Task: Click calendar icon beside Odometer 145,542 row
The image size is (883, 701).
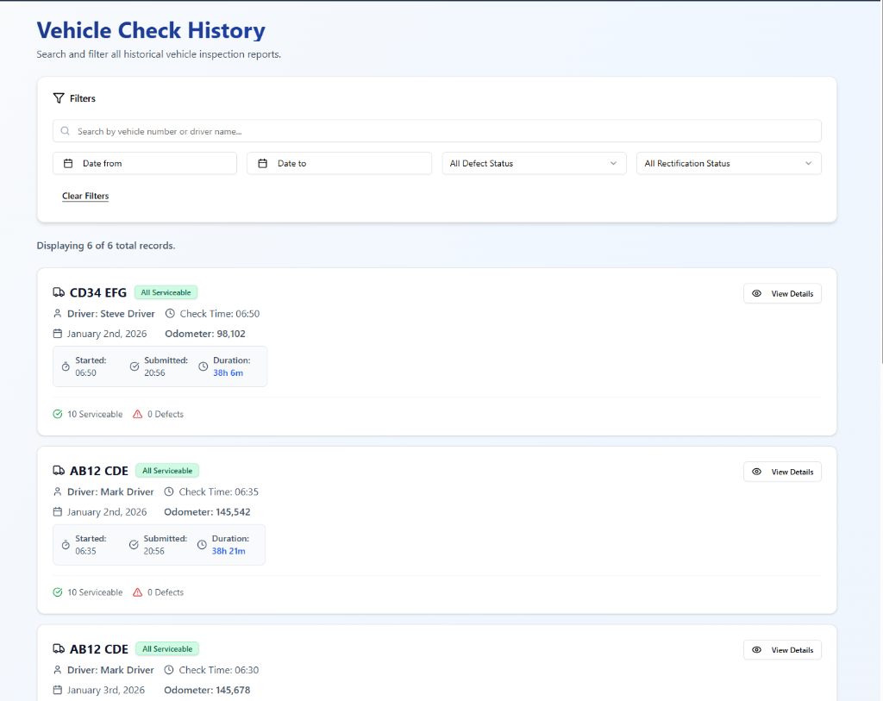Action: tap(58, 512)
